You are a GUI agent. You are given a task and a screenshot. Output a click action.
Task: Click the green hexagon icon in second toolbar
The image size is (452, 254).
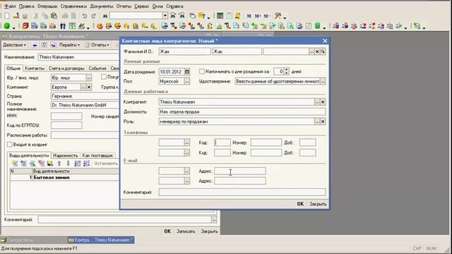pyautogui.click(x=7, y=26)
